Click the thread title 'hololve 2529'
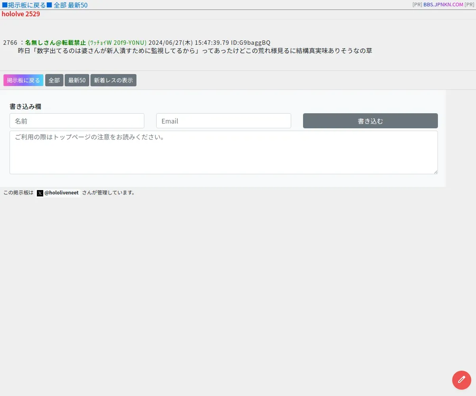The image size is (476, 396). point(21,14)
